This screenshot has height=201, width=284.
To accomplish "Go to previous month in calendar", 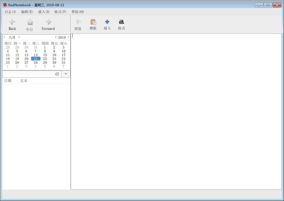I will (5, 37).
